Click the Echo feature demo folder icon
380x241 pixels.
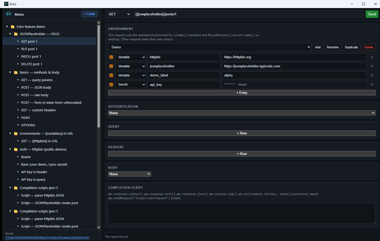tap(13, 27)
